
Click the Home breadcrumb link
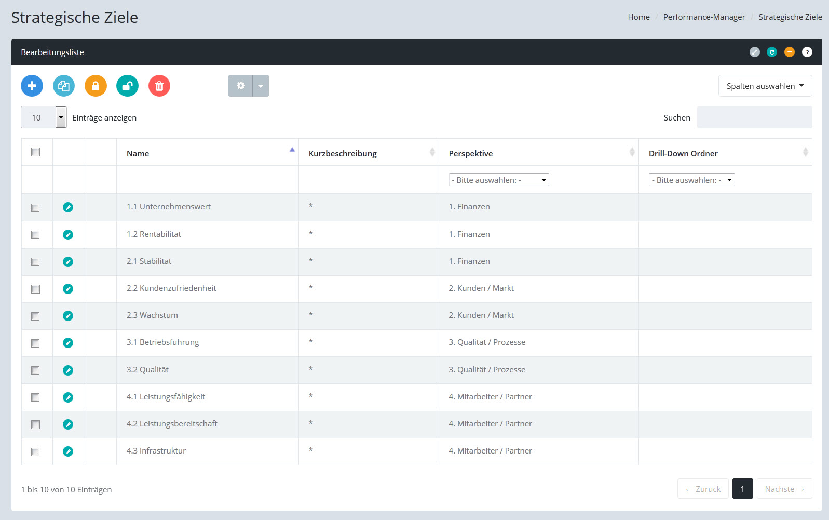(x=638, y=17)
